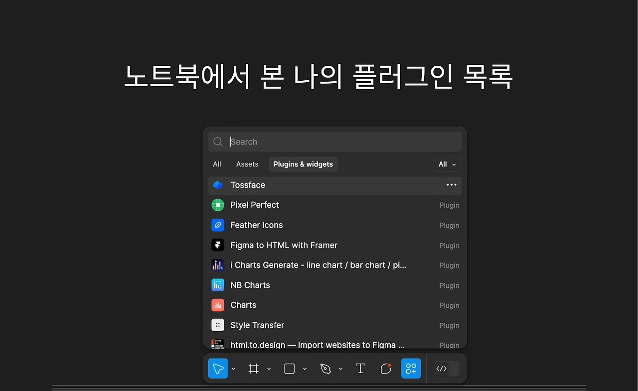Expand the shape tools chevron
This screenshot has width=638, height=391.
tap(305, 369)
